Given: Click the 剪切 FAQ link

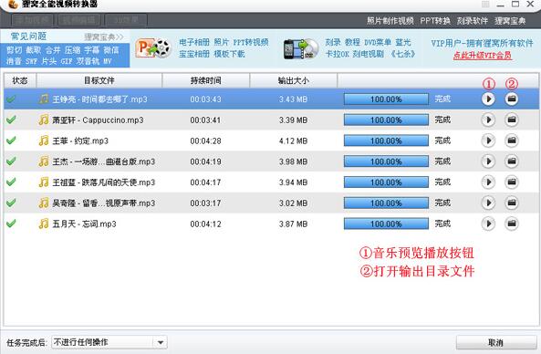Looking at the screenshot, I should [15, 50].
